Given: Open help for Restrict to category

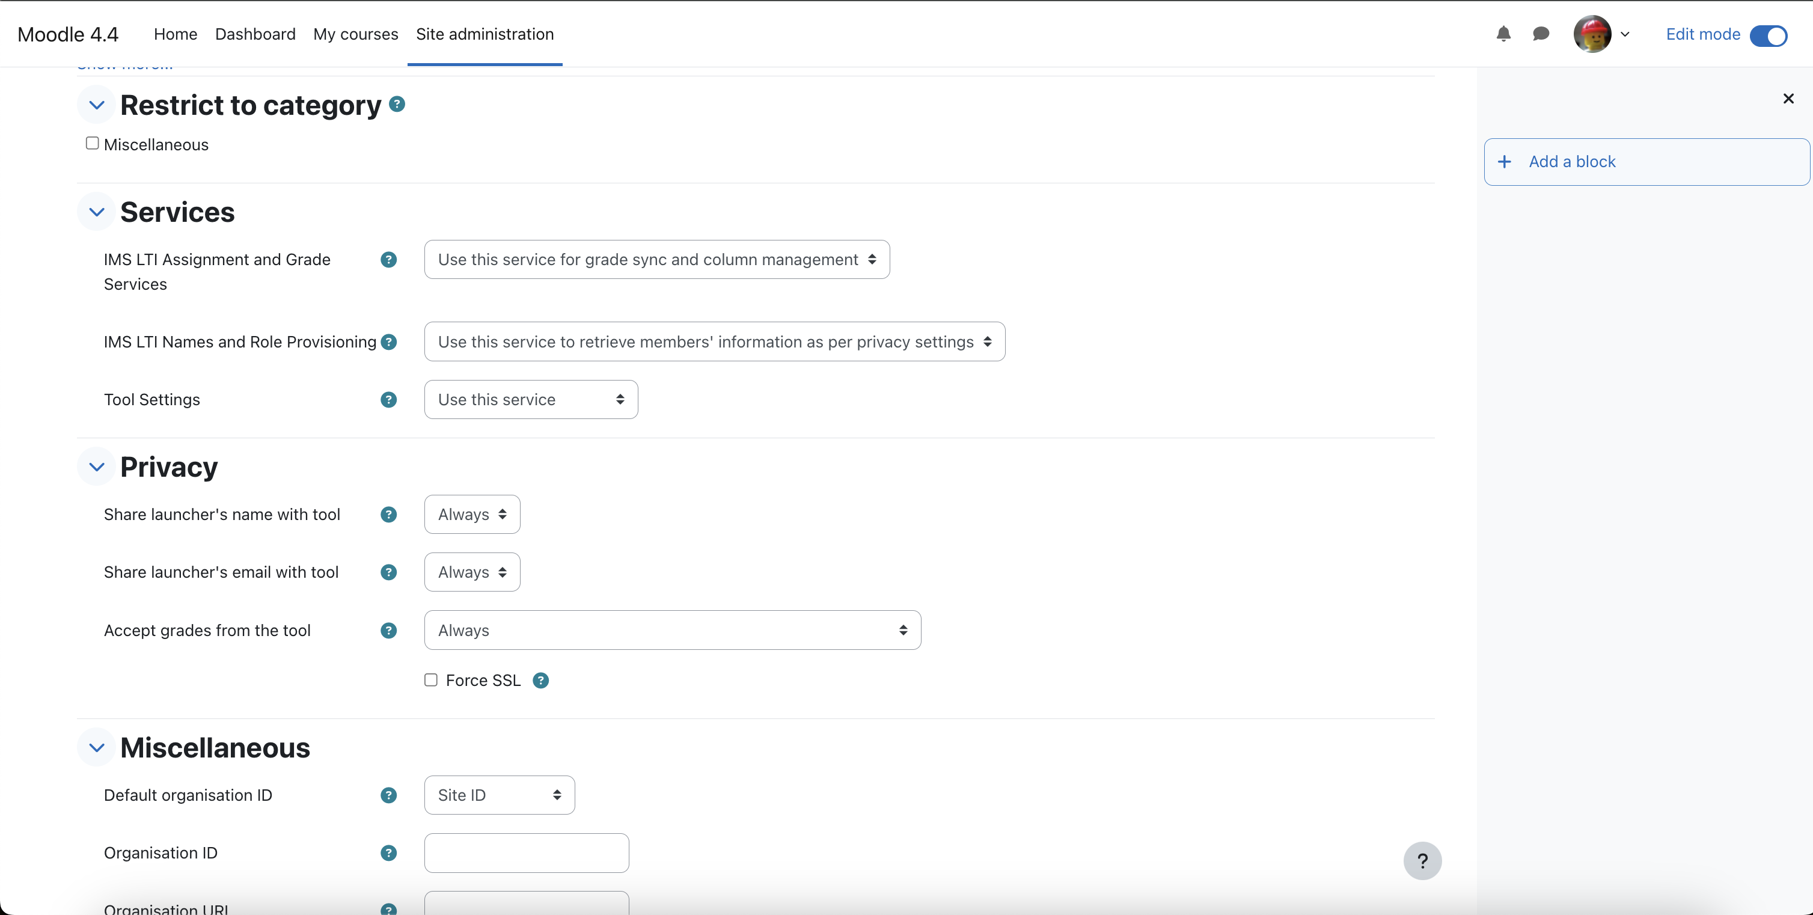Looking at the screenshot, I should (397, 104).
